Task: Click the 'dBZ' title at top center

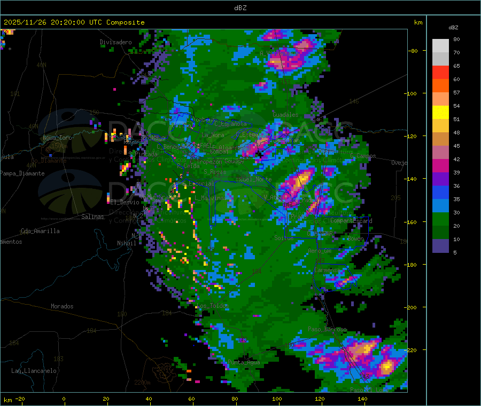Action: tap(240, 8)
